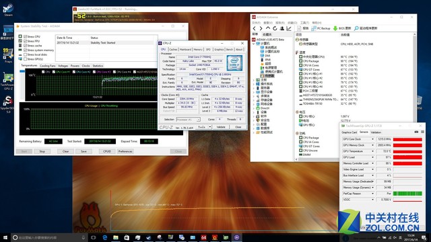The width and height of the screenshot is (431, 242).
Task: Click Stop in System Stability Test
Action: point(42,151)
